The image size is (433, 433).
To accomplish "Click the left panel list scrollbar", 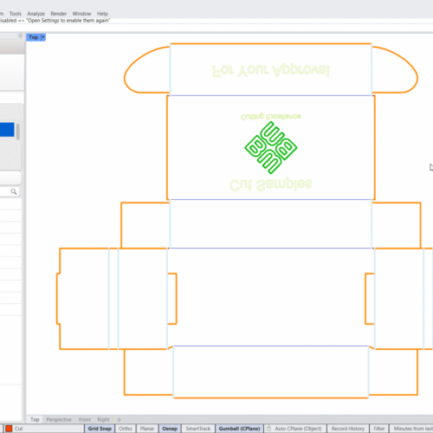I will point(18,132).
